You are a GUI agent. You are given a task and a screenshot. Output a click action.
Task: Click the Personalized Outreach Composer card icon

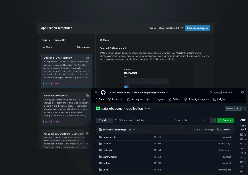(x=87, y=133)
